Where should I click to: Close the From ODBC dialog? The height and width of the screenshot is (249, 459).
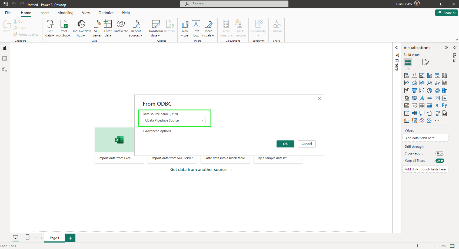pyautogui.click(x=320, y=98)
